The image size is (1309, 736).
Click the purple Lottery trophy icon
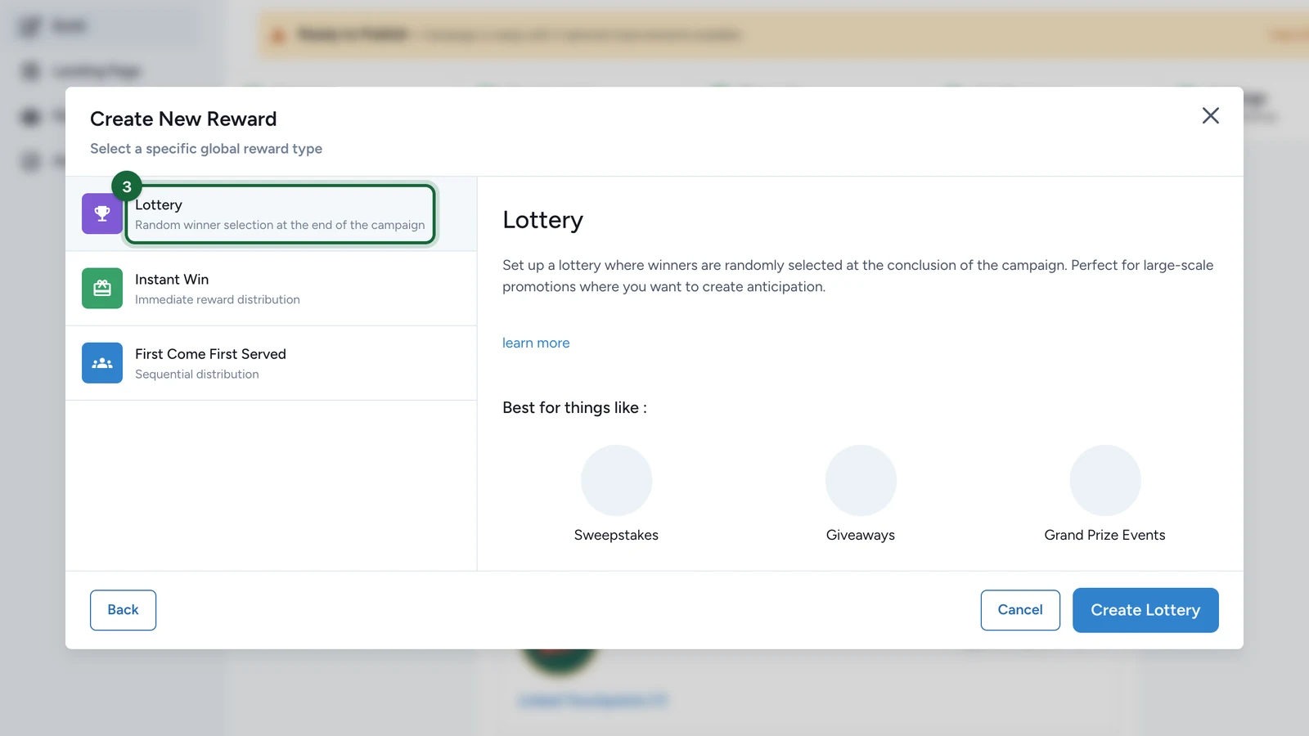tap(102, 213)
